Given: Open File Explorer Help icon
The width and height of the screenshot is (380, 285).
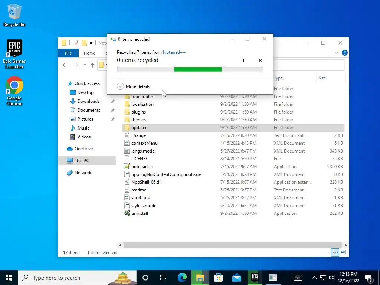Looking at the screenshot, I should [x=344, y=53].
